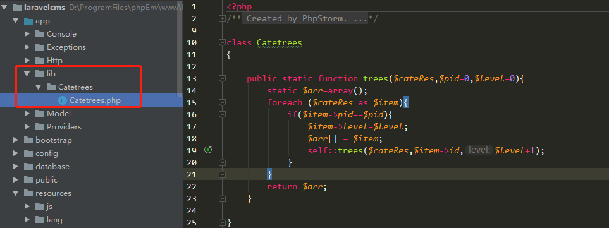Expand the Model folder arrow

click(x=27, y=114)
